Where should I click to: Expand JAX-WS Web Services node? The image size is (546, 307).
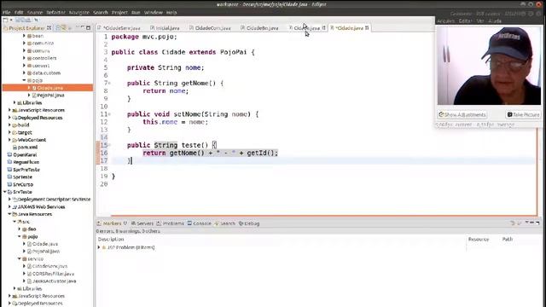coord(9,206)
